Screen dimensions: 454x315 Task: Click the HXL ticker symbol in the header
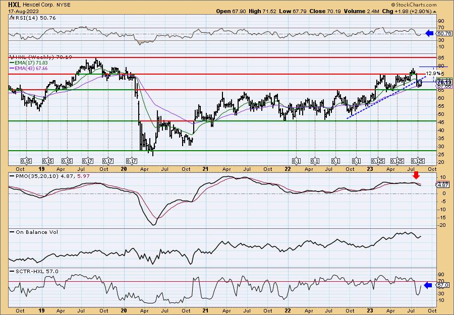pyautogui.click(x=14, y=5)
